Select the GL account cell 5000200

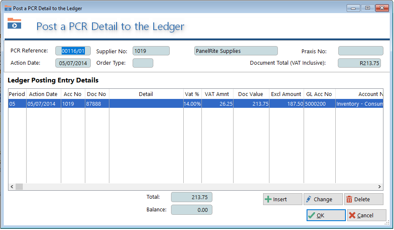[319, 104]
